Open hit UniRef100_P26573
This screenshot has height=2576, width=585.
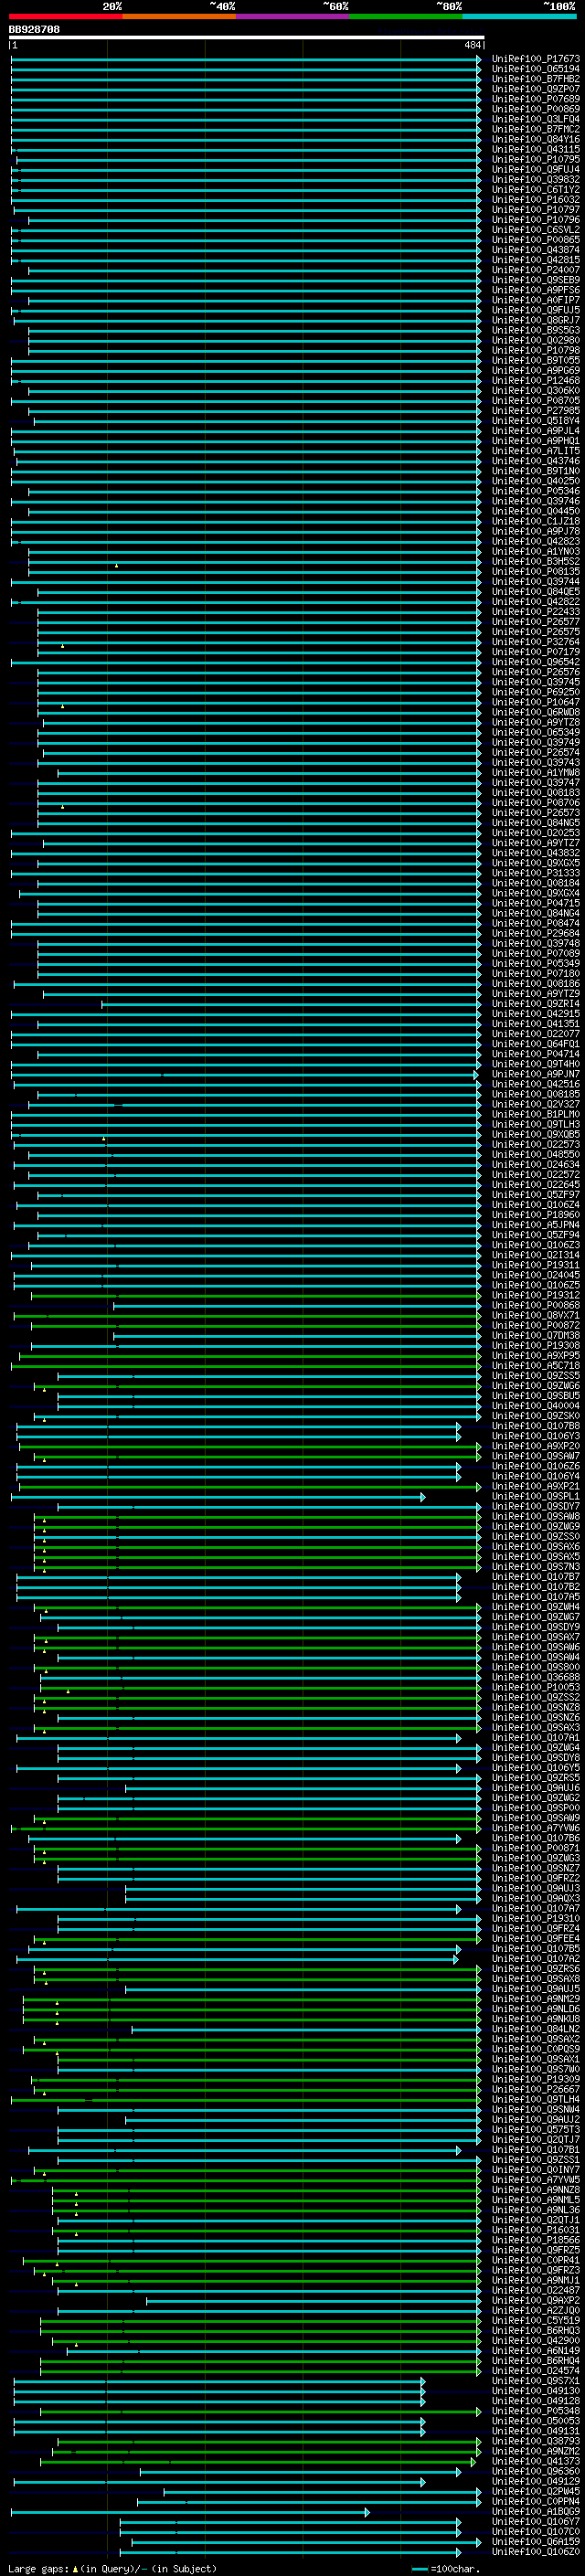(536, 812)
